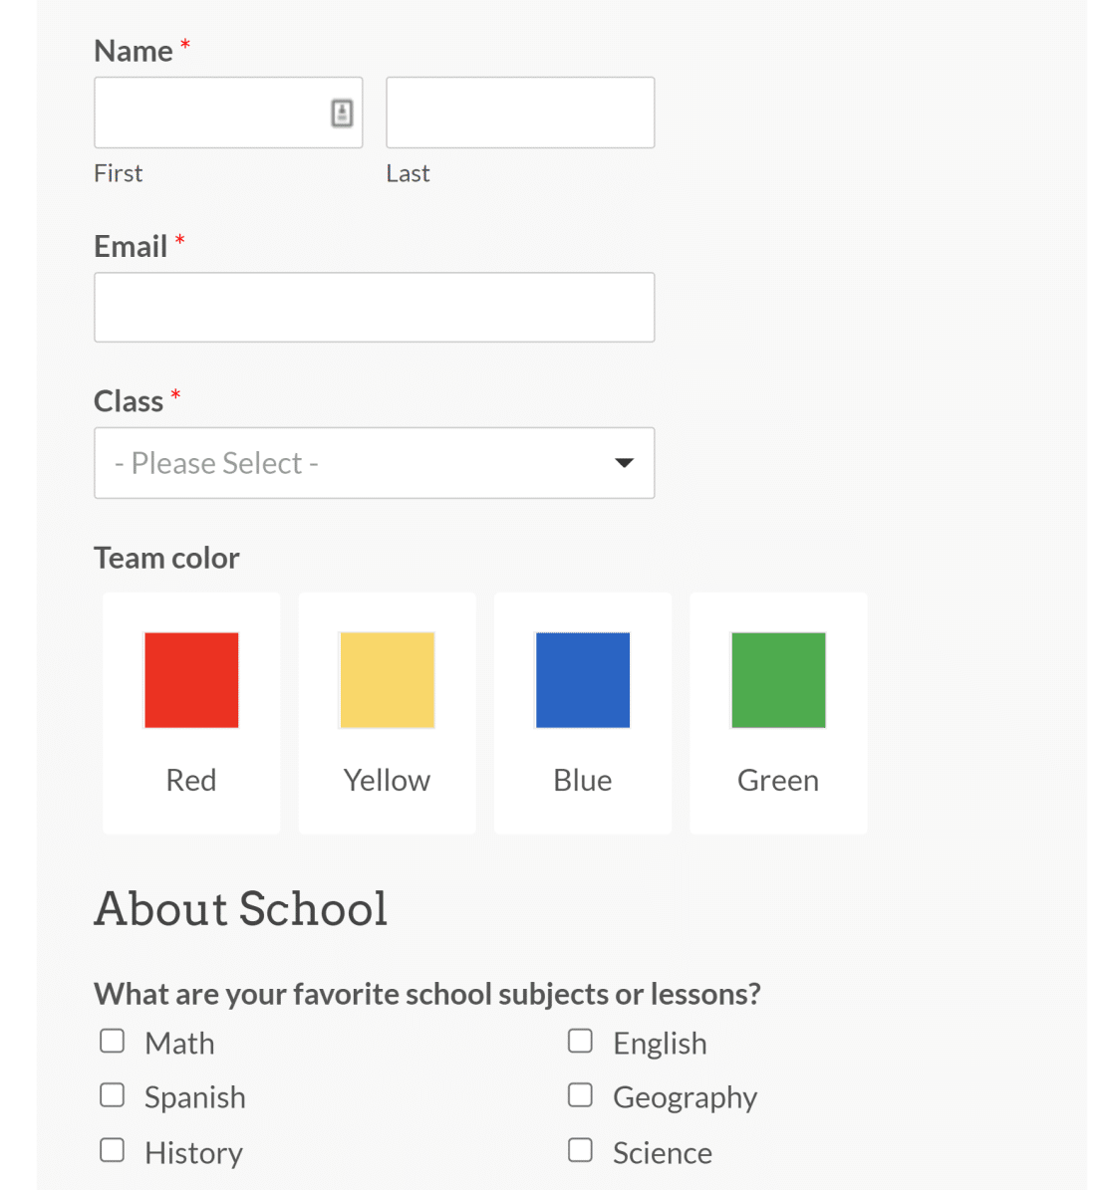This screenshot has height=1190, width=1112.
Task: Select the History checkbox
Action: (x=112, y=1149)
